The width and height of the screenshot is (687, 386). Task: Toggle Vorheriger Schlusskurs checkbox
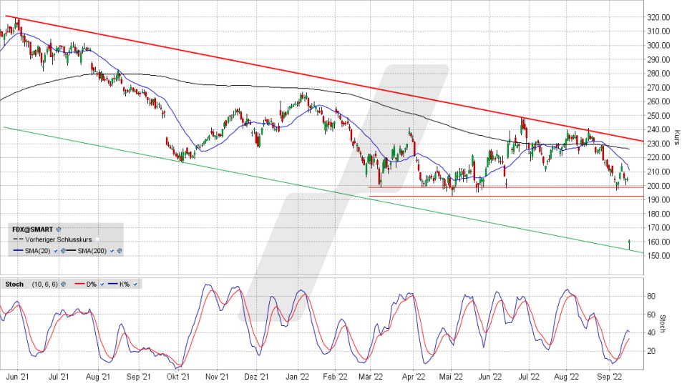pos(97,239)
